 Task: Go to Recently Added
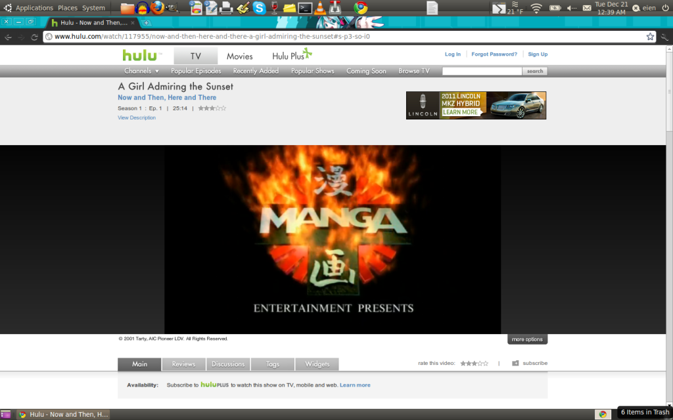(256, 71)
